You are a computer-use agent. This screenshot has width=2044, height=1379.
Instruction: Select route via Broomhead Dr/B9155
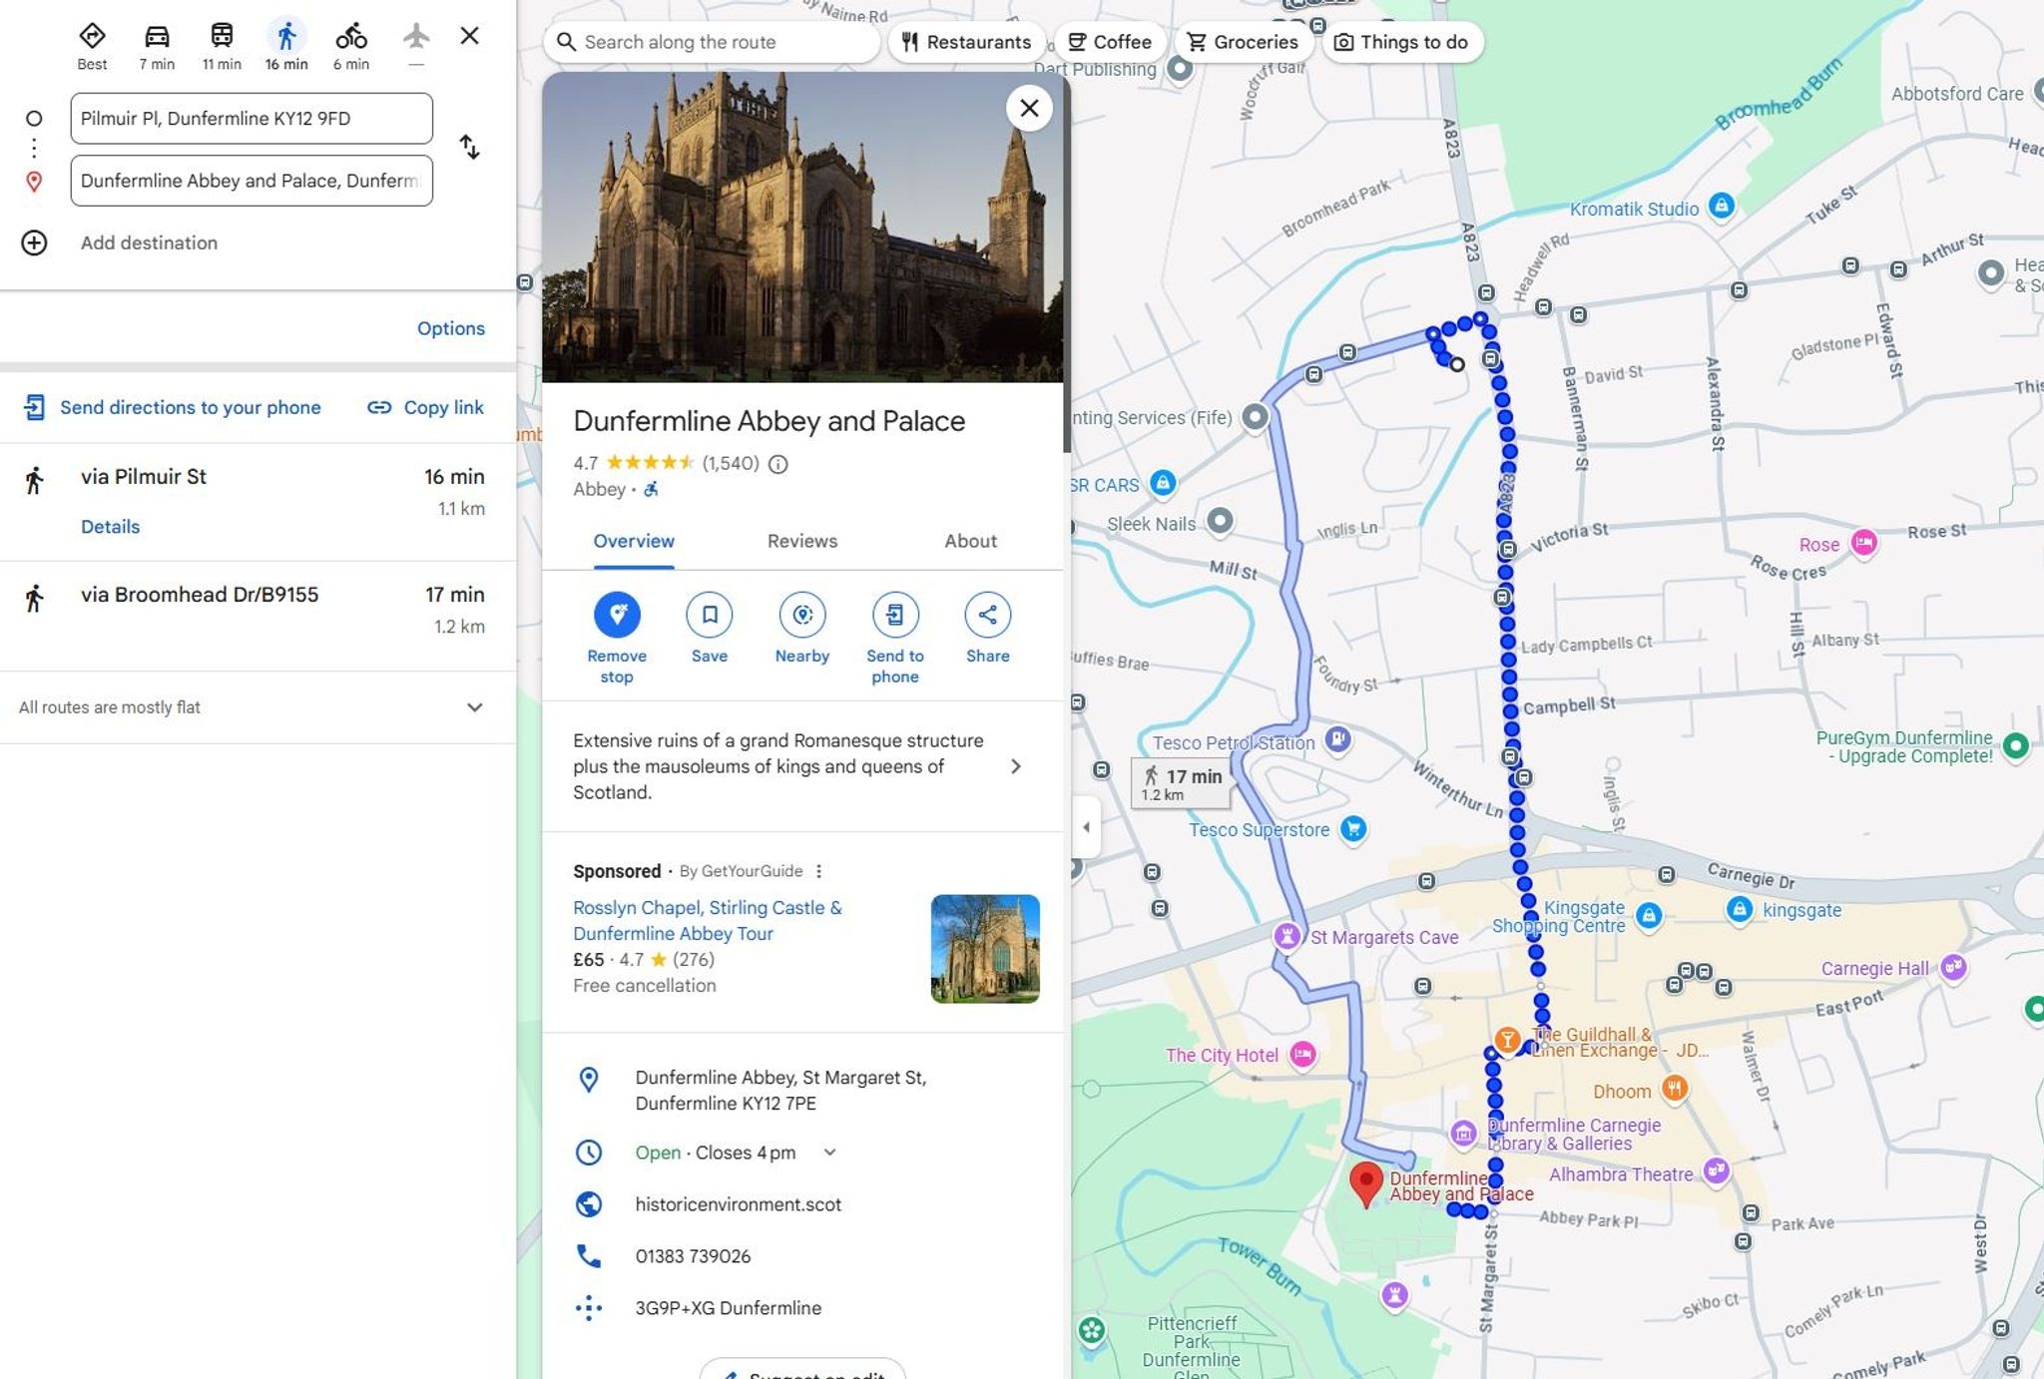click(x=257, y=616)
